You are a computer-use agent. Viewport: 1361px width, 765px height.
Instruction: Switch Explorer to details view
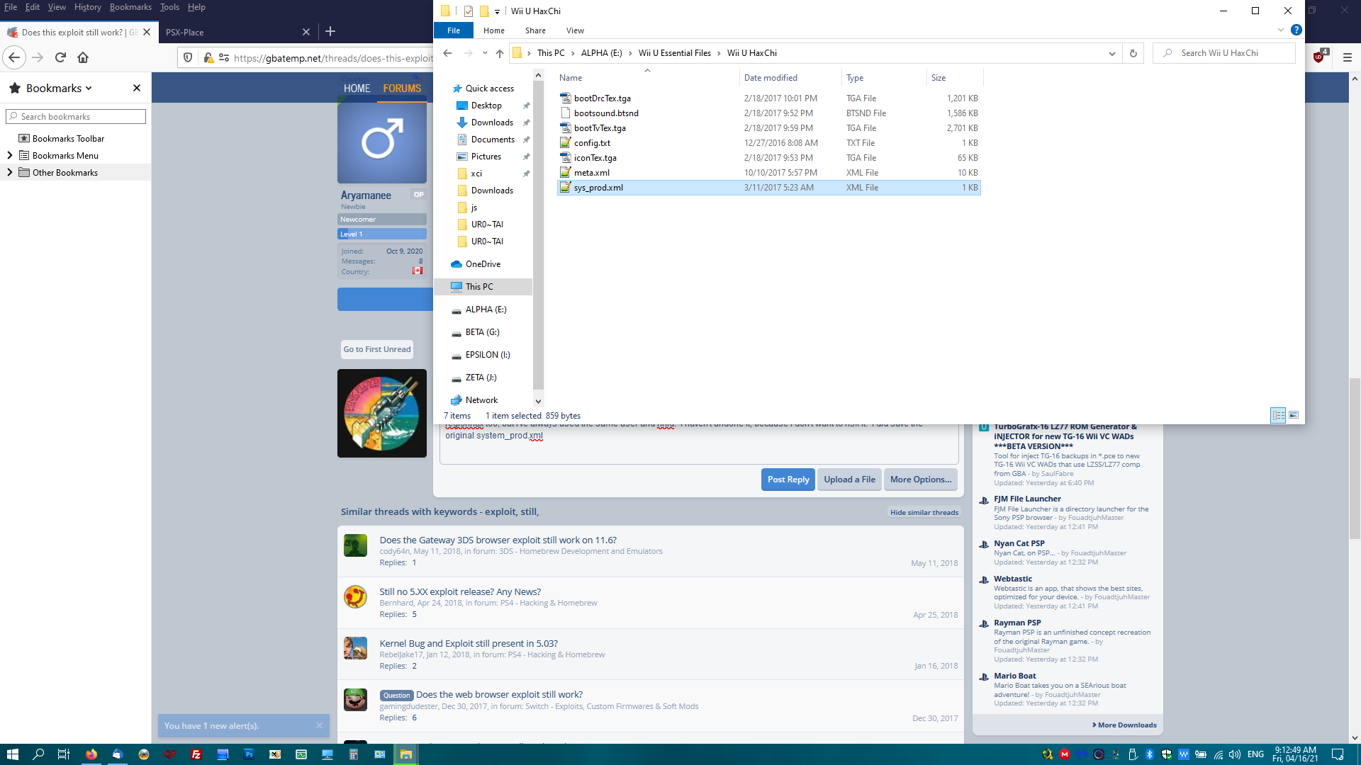[x=1278, y=416]
